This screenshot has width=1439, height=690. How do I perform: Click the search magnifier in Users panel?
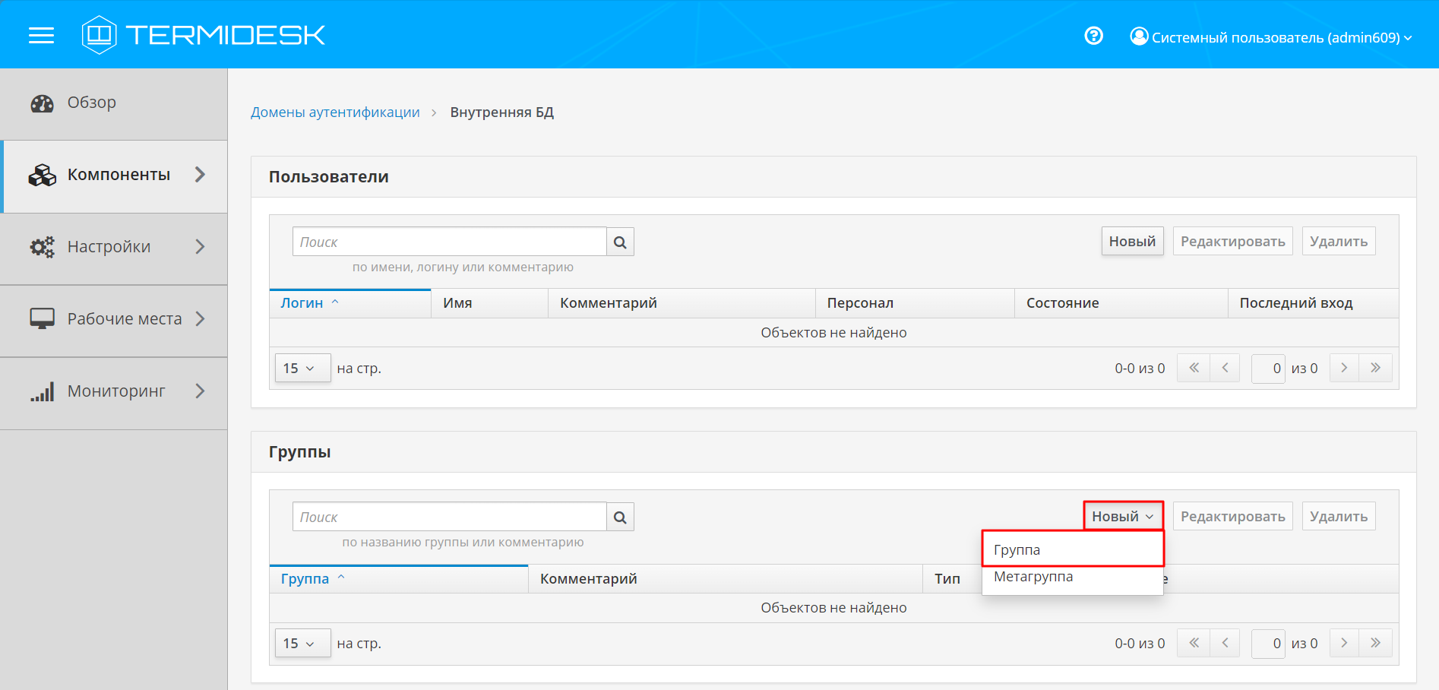[620, 242]
